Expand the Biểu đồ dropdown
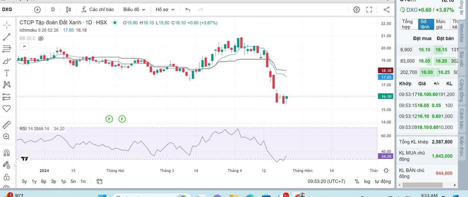The height and width of the screenshot is (197, 468). tap(134, 9)
